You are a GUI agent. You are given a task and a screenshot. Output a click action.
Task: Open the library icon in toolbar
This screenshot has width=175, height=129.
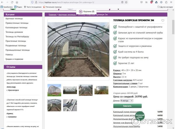[x=146, y=2]
